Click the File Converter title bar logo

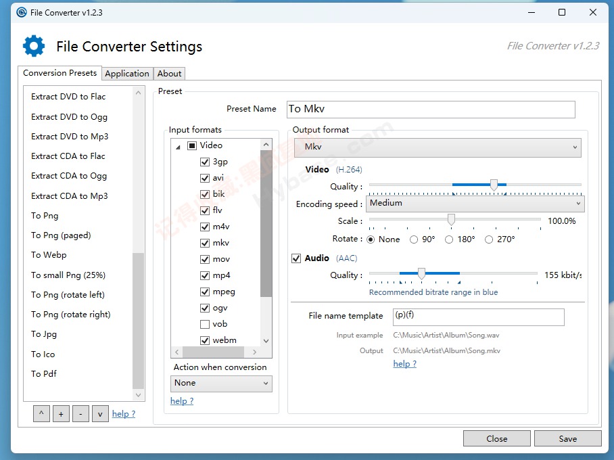[22, 13]
